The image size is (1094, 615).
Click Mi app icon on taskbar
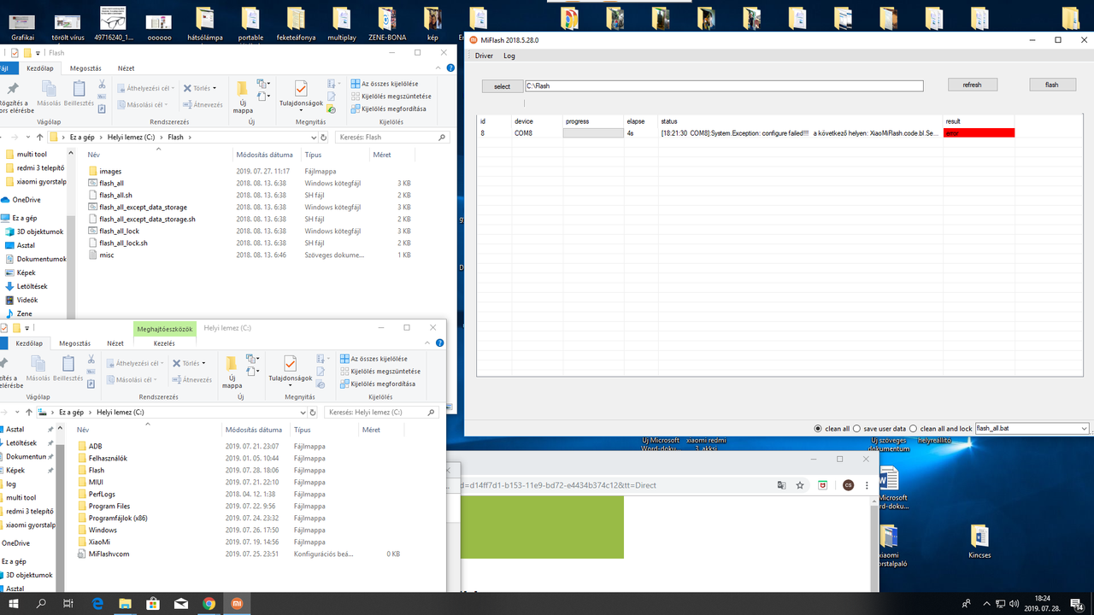237,604
